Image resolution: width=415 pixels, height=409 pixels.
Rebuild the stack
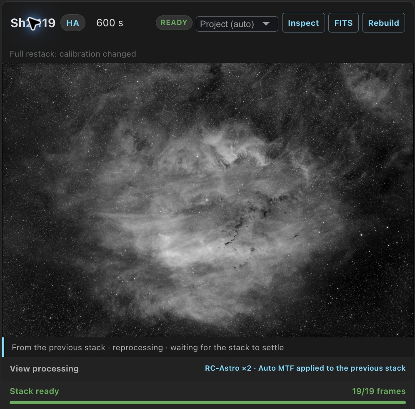(x=383, y=23)
